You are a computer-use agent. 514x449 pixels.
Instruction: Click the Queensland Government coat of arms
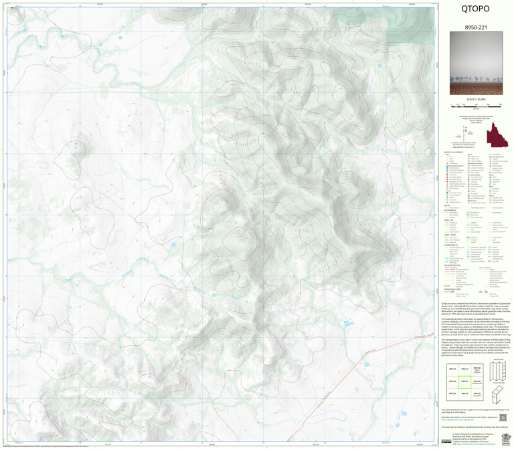coord(506,439)
